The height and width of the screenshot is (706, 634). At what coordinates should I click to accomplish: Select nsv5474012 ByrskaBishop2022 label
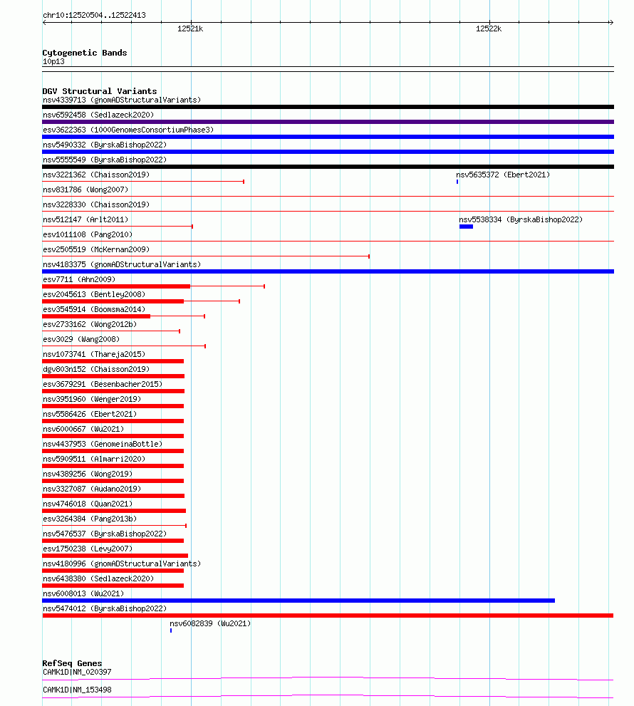click(105, 608)
